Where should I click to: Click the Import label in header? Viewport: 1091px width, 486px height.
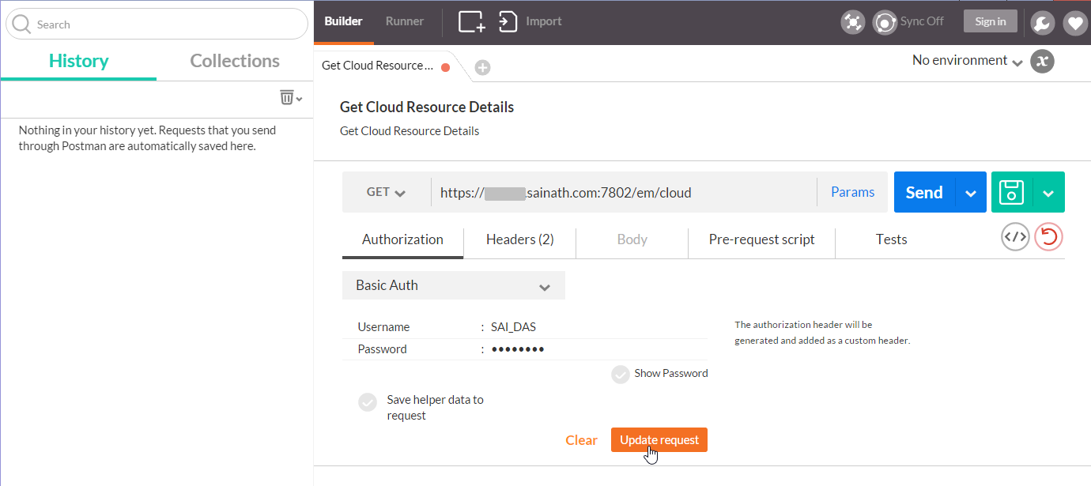(544, 21)
